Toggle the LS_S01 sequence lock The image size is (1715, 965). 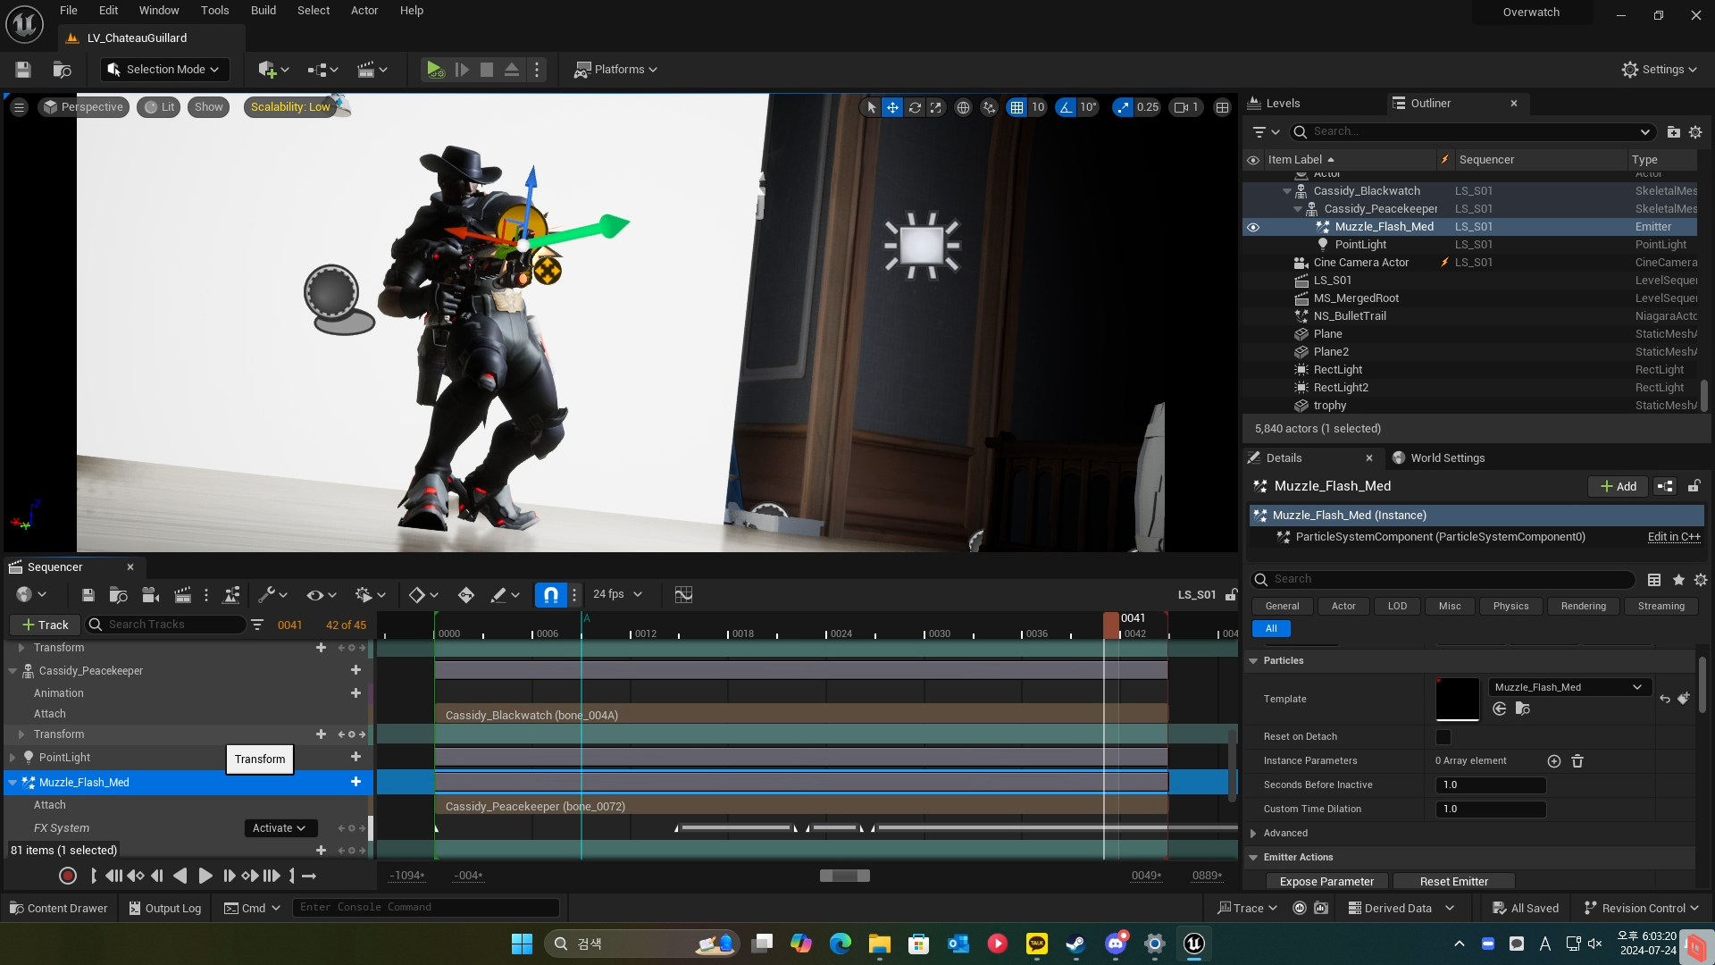point(1232,595)
